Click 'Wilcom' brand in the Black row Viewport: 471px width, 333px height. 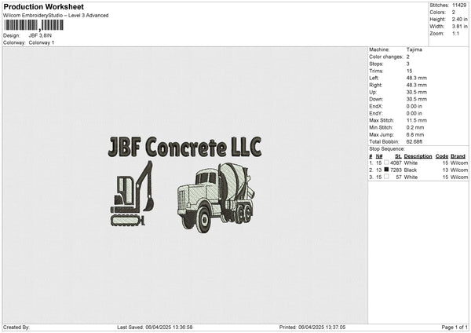pyautogui.click(x=459, y=170)
